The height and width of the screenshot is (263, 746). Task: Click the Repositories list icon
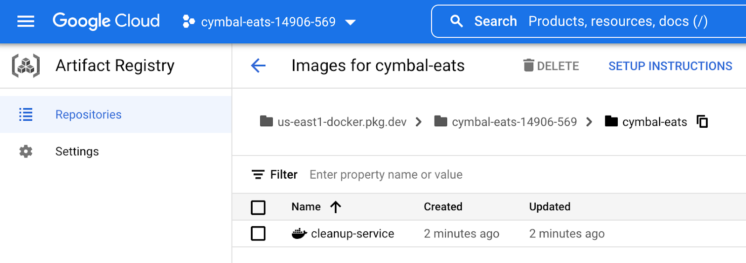[26, 115]
